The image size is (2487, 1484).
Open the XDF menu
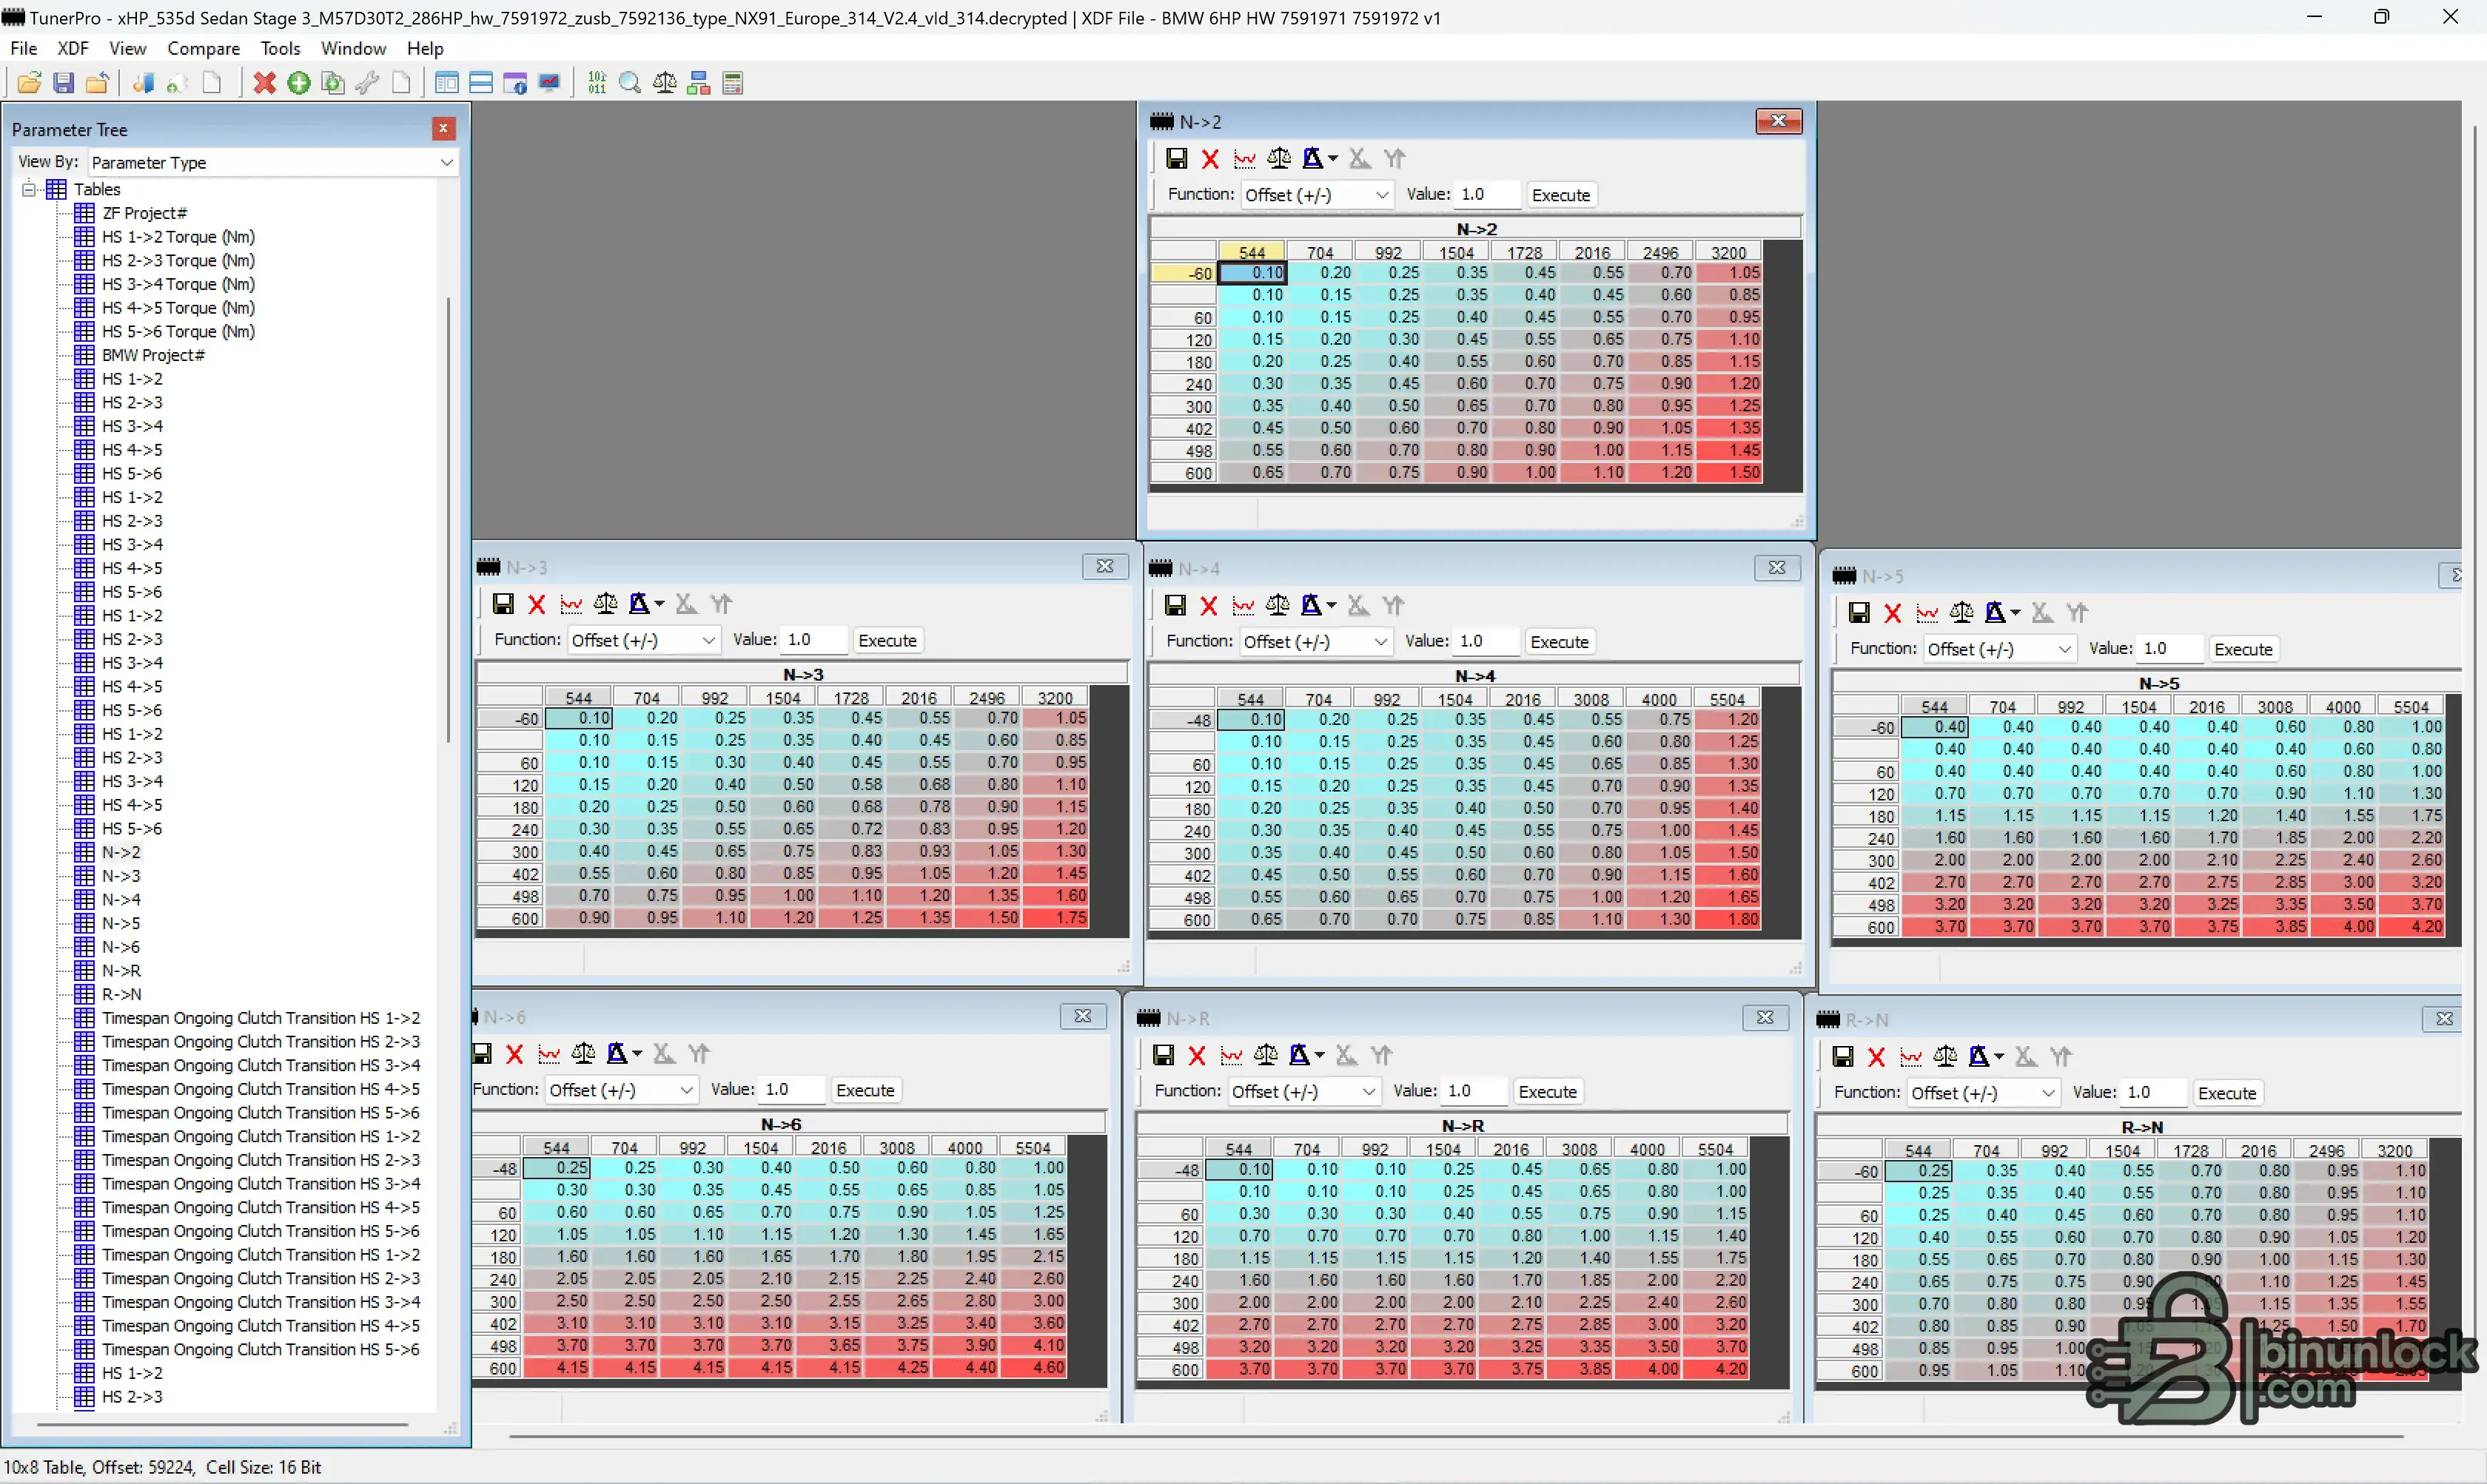[x=73, y=48]
